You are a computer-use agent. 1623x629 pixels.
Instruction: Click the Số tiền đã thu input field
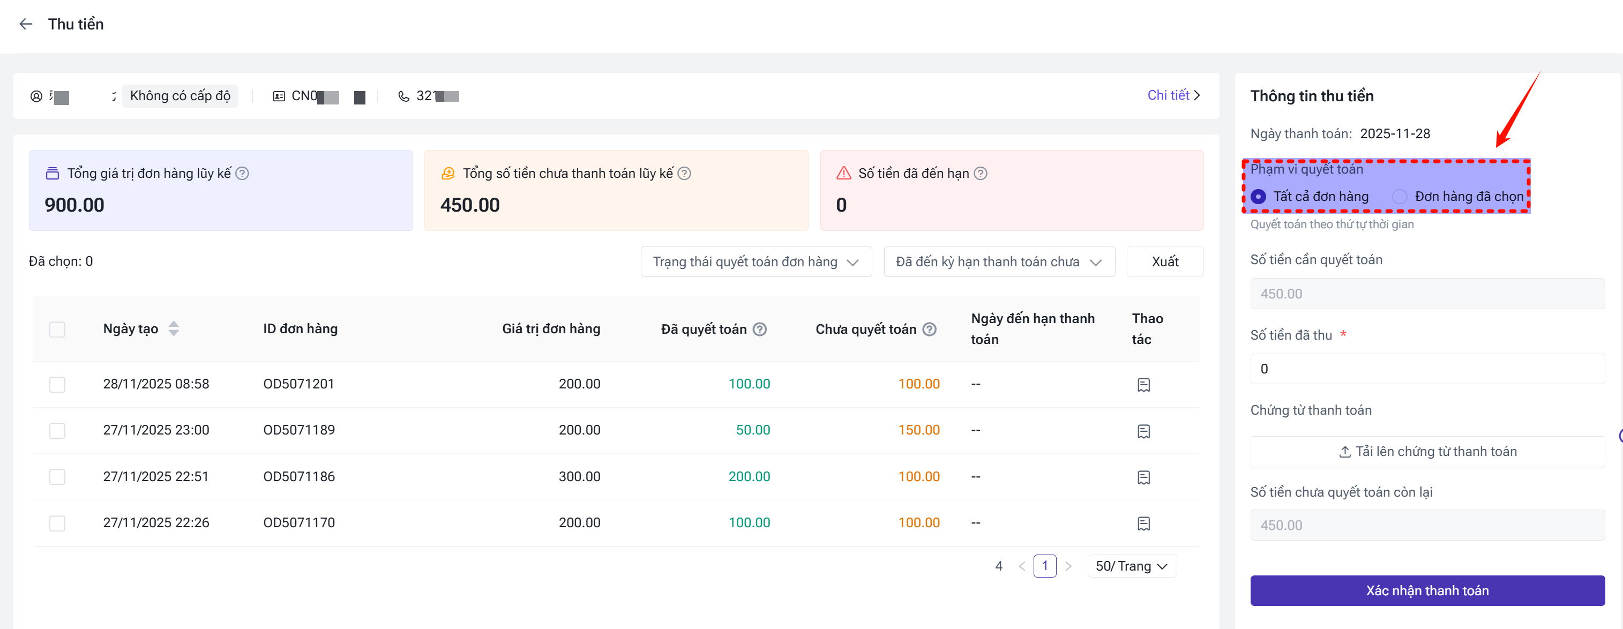[x=1426, y=369]
